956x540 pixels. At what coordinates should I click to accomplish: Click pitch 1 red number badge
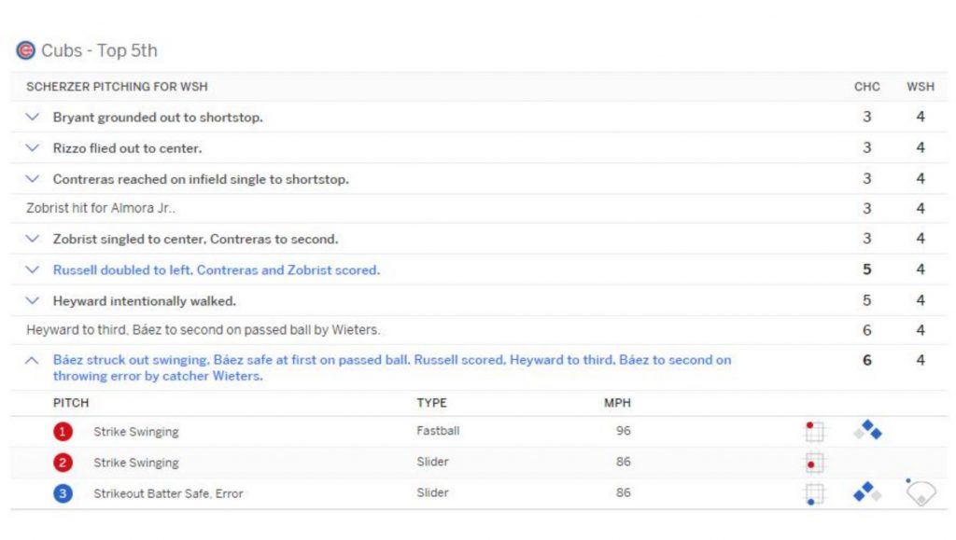[x=63, y=432]
